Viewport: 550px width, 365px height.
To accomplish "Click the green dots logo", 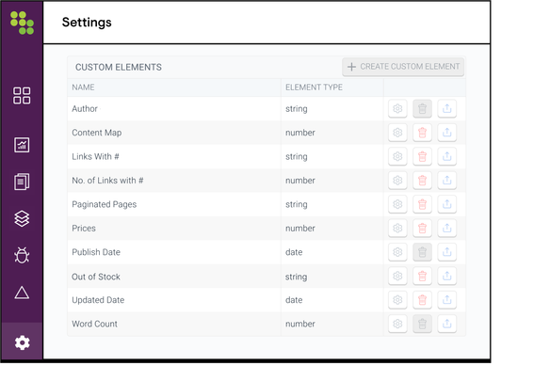I will 22,23.
